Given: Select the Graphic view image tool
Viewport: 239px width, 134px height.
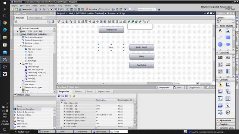Looking at the screenshot, I should tap(228, 31).
